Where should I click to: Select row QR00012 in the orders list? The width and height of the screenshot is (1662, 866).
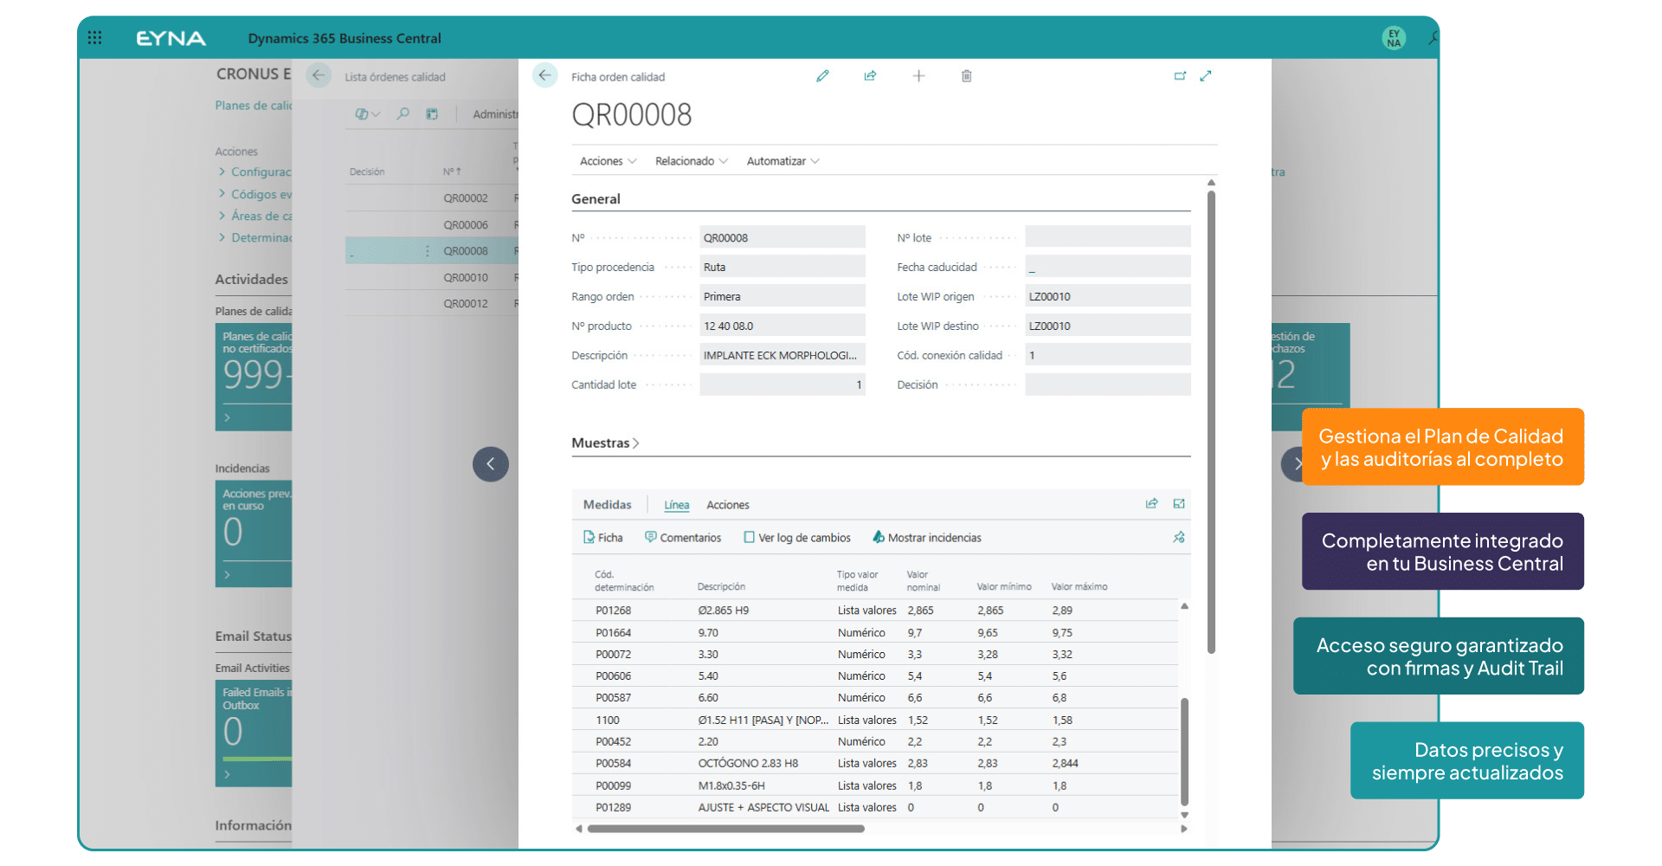point(432,304)
